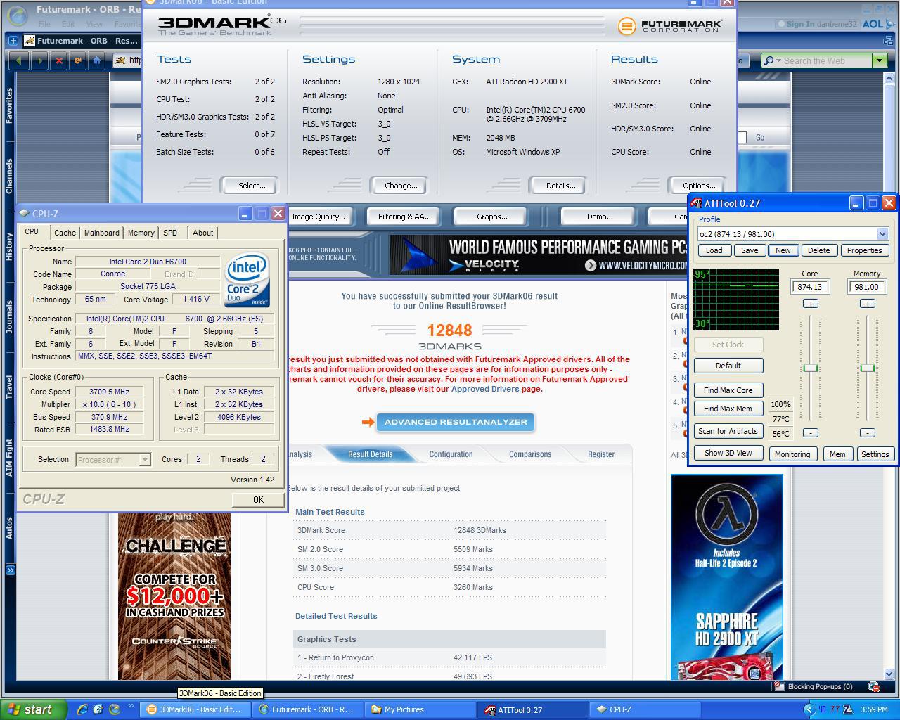Image resolution: width=900 pixels, height=720 pixels.
Task: Click Find Max Core in ATITool
Action: 728,390
